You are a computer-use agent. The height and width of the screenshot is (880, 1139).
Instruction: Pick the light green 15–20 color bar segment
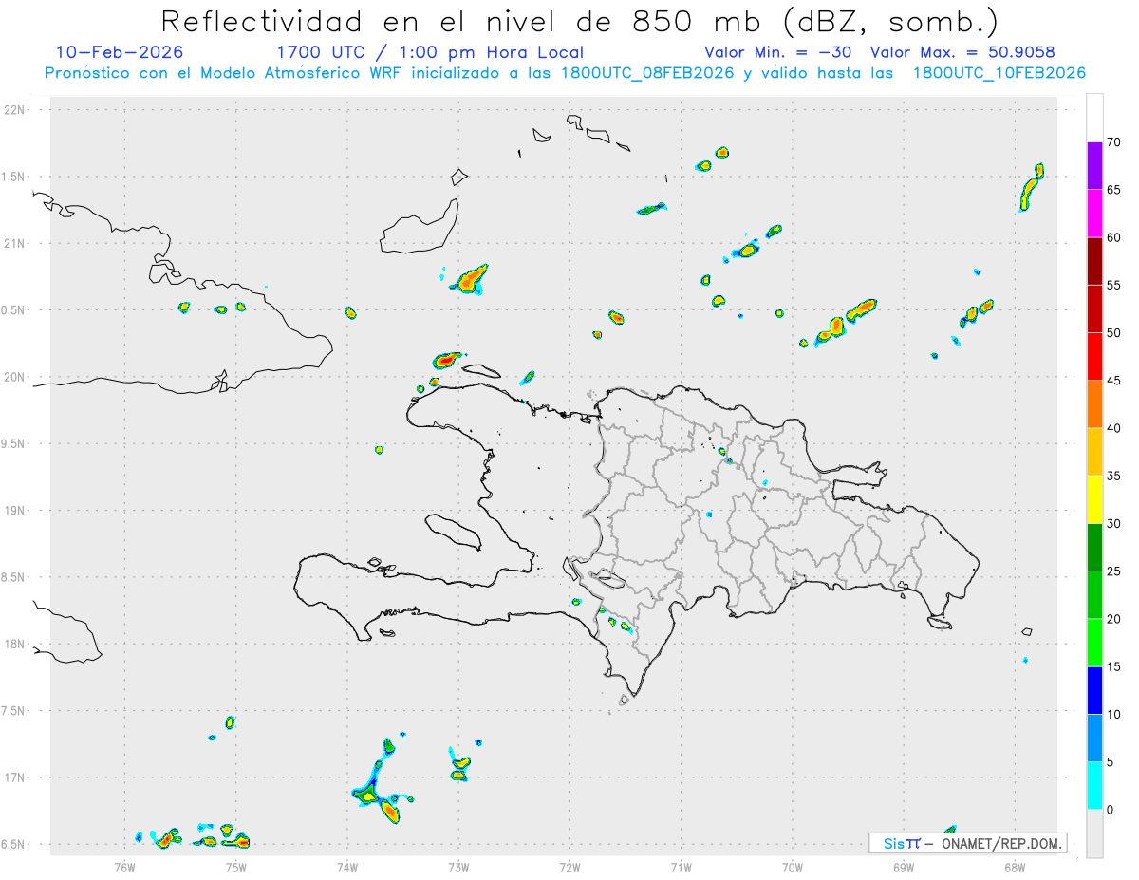[1094, 643]
